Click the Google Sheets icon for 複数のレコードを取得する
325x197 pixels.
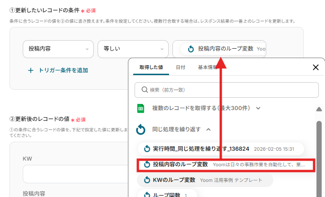click(x=141, y=108)
